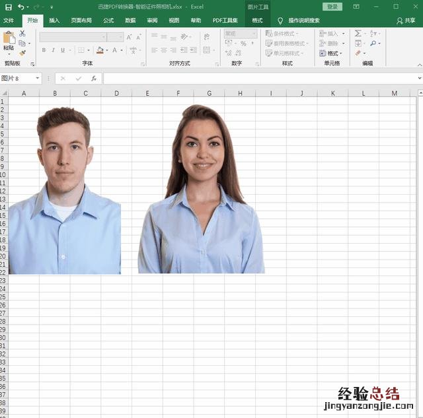The width and height of the screenshot is (423, 418).
Task: Click the Decrease Indent icon
Action: point(184,50)
